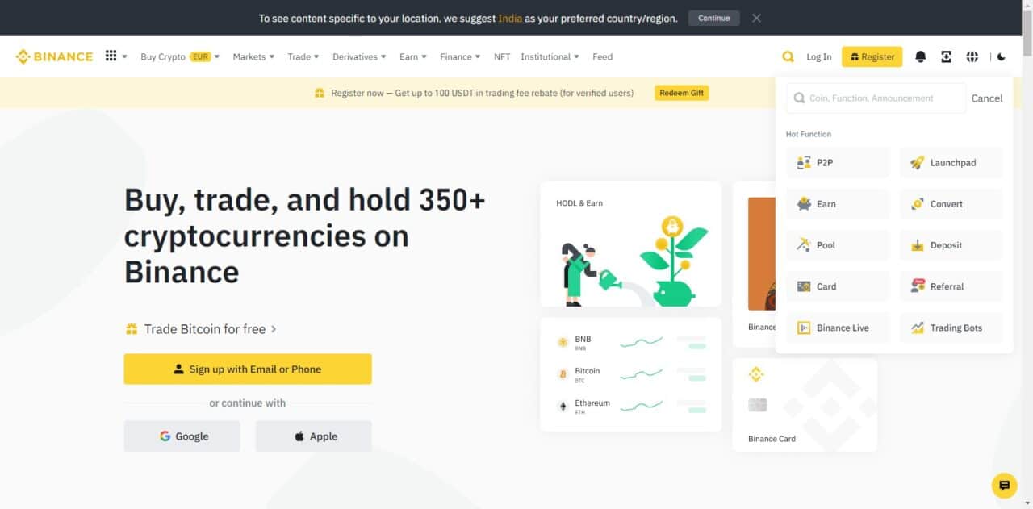This screenshot has height=509, width=1033.
Task: Cancel the search panel
Action: point(987,98)
